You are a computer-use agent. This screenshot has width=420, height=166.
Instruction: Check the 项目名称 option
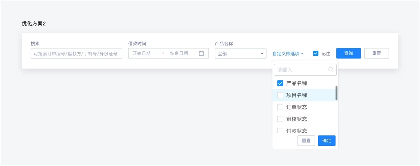tap(280, 95)
